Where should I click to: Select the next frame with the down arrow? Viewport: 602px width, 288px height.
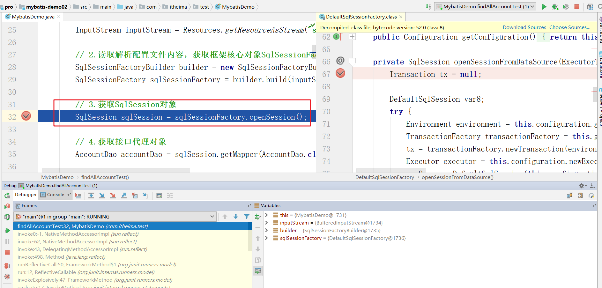coord(236,217)
